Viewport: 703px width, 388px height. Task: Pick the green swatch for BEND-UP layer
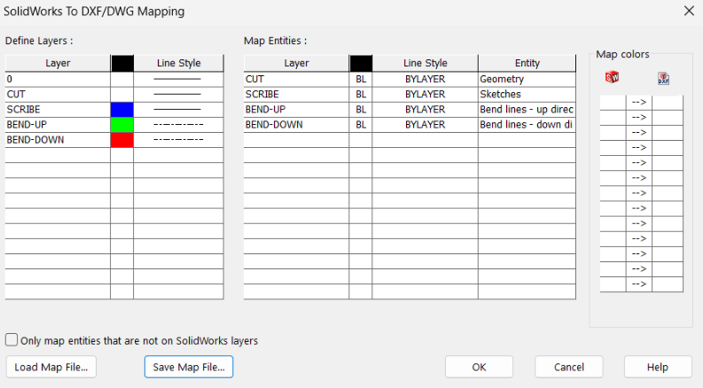(x=121, y=124)
